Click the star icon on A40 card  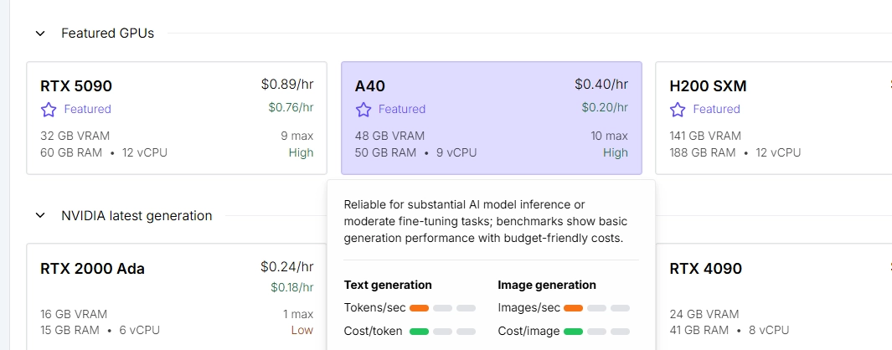(363, 109)
